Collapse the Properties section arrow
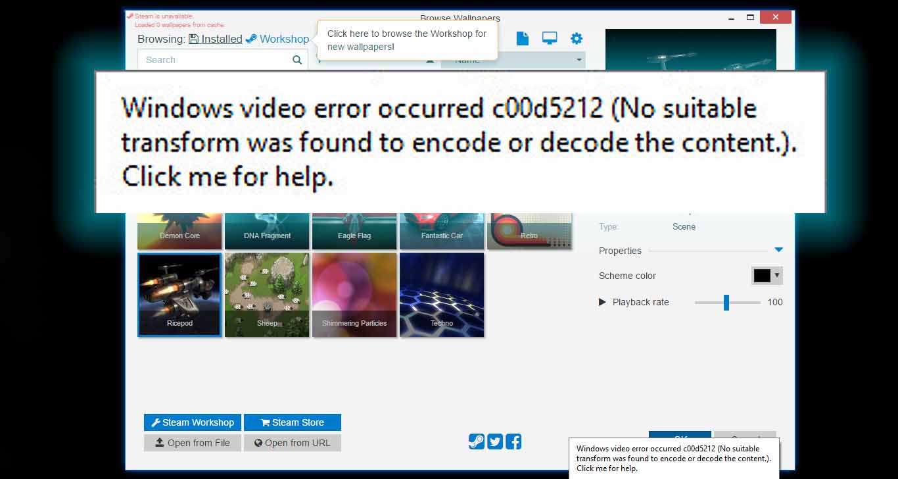 [x=778, y=250]
